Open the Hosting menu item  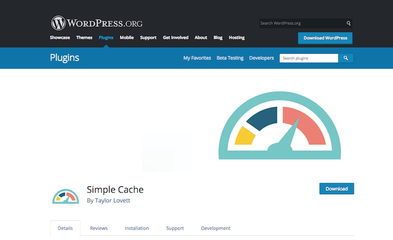coord(236,37)
